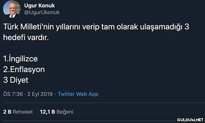The height and width of the screenshot is (123, 205).
Task: Click the GULDUM.NET watermark
Action: [190, 120]
